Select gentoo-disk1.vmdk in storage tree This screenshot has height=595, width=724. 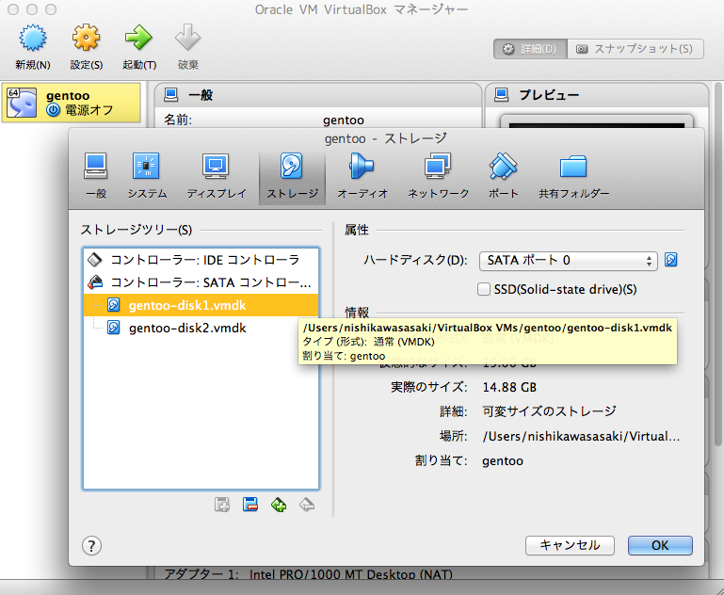pos(201,305)
